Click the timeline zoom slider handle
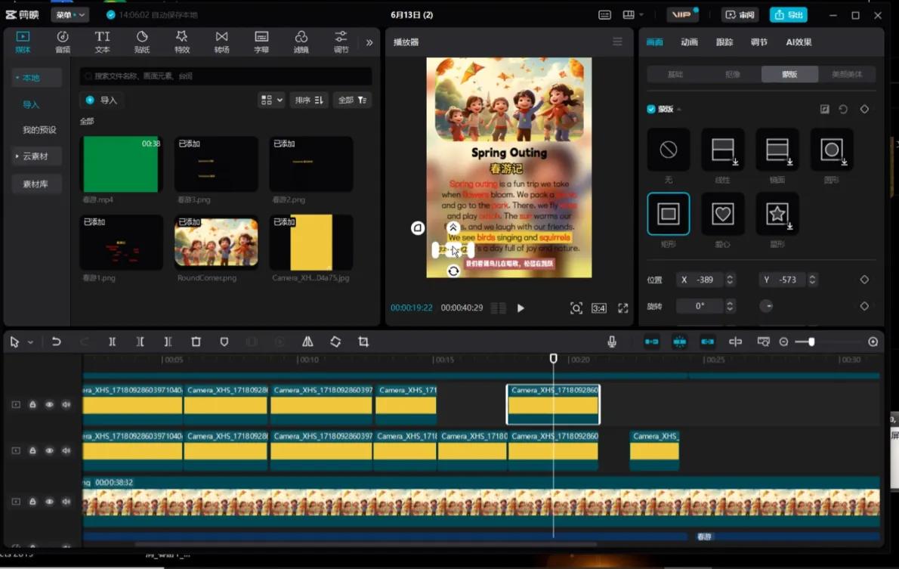 coord(811,342)
